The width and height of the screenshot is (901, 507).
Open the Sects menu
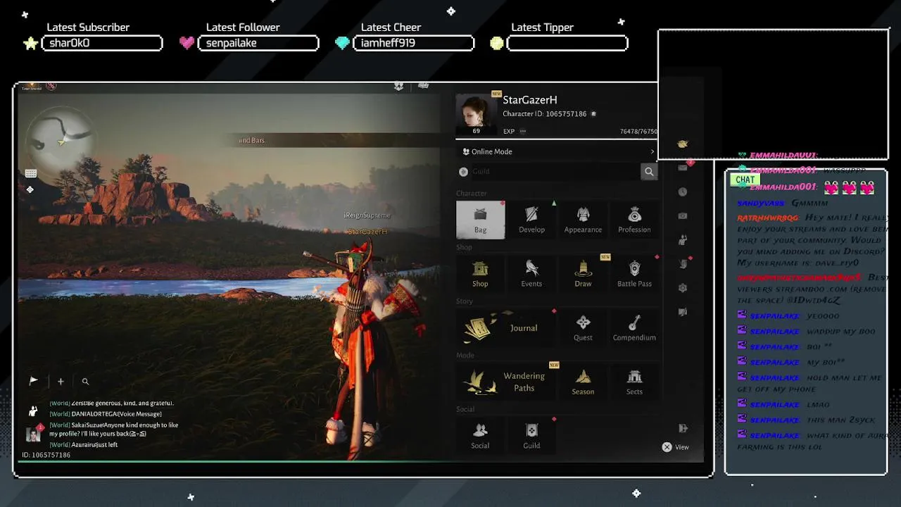(x=634, y=382)
